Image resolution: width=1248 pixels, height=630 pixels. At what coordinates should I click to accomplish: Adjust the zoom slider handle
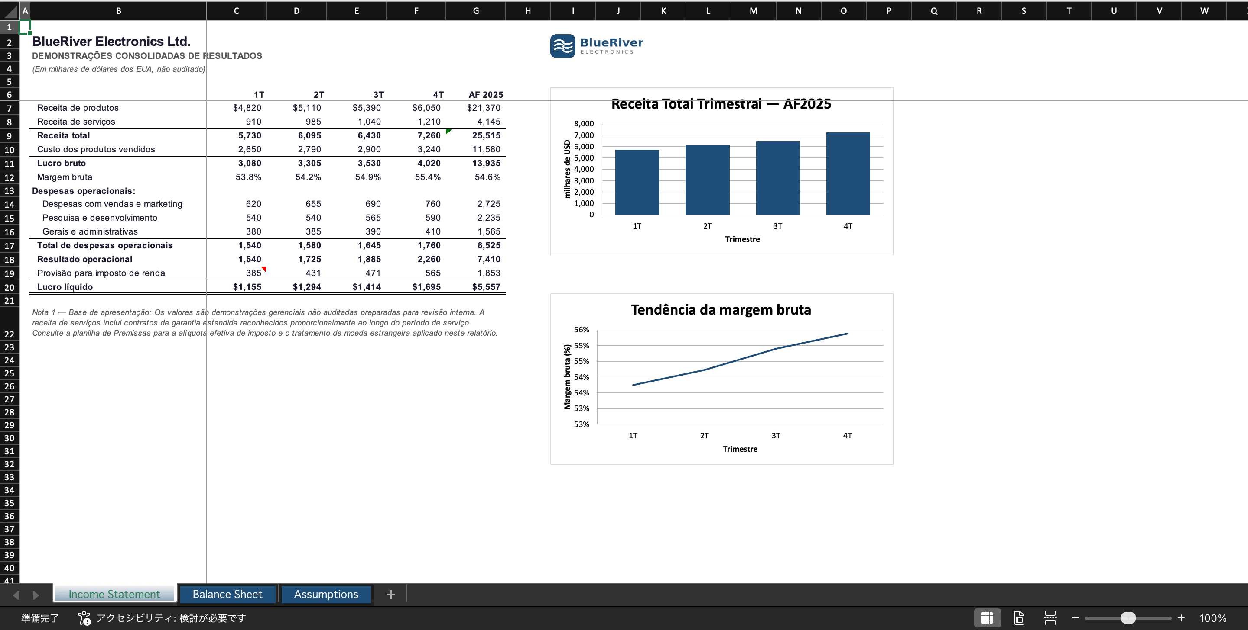click(1128, 618)
